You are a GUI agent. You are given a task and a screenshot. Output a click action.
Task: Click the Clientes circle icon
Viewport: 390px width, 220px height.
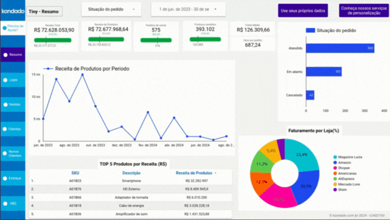(x=5, y=129)
